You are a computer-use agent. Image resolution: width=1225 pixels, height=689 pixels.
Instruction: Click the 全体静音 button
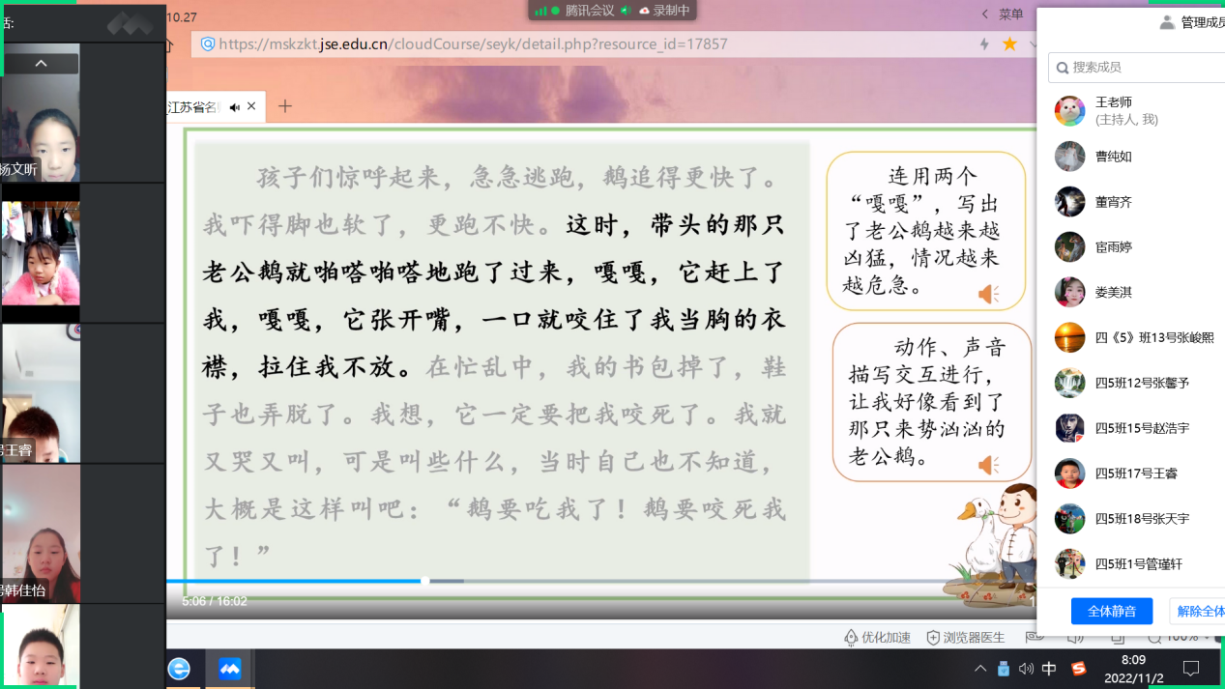(1112, 612)
